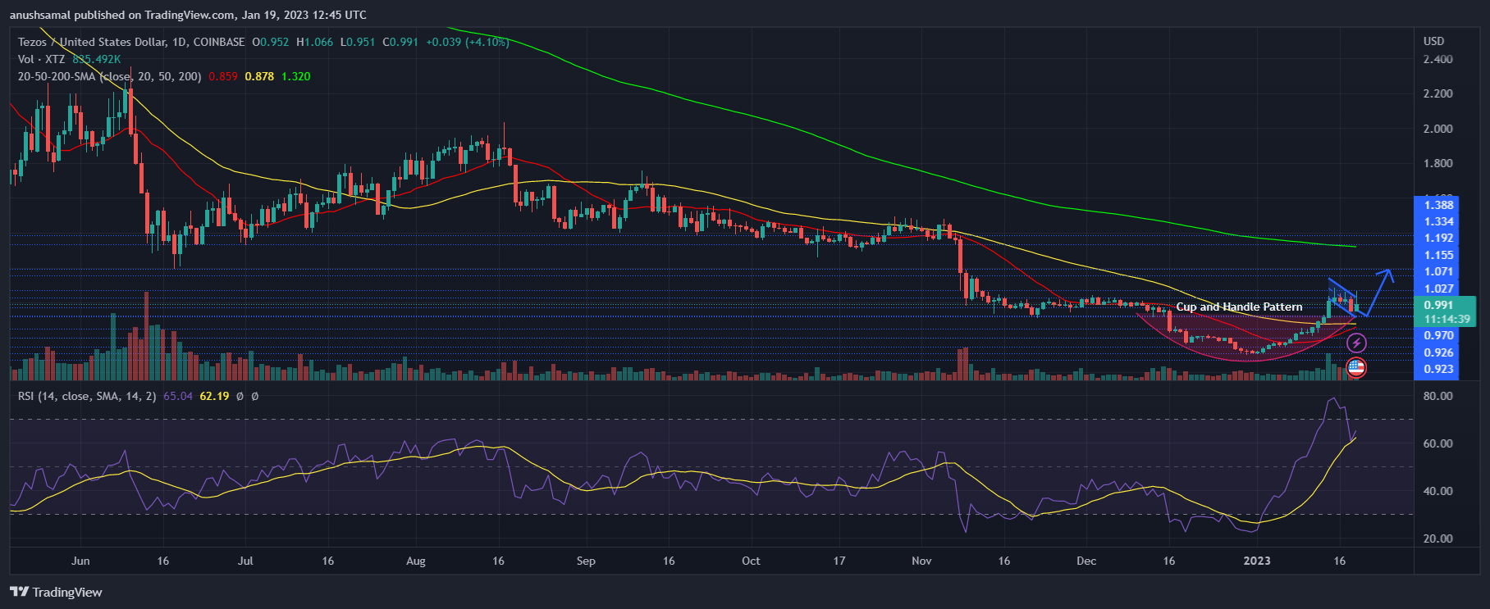
Task: Select the blue handle channel drawing
Action: [1343, 298]
